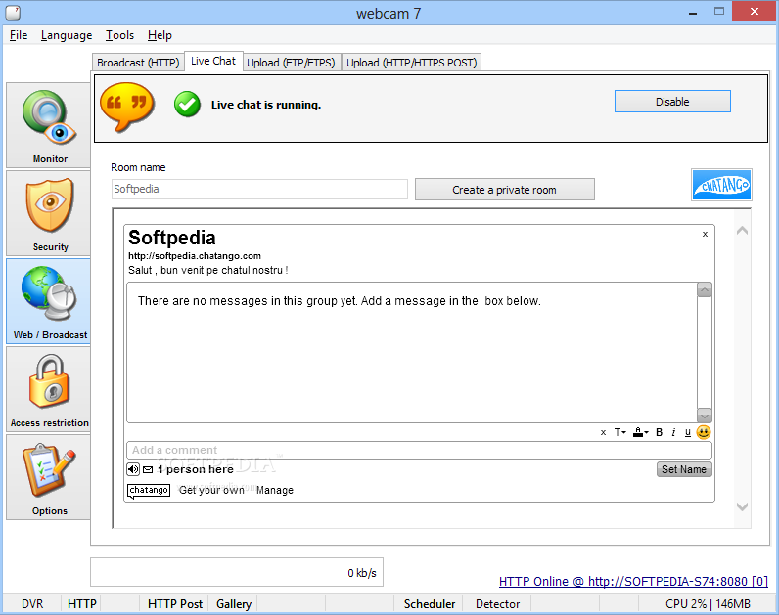Click the Get your own link
Image resolution: width=779 pixels, height=615 pixels.
211,491
